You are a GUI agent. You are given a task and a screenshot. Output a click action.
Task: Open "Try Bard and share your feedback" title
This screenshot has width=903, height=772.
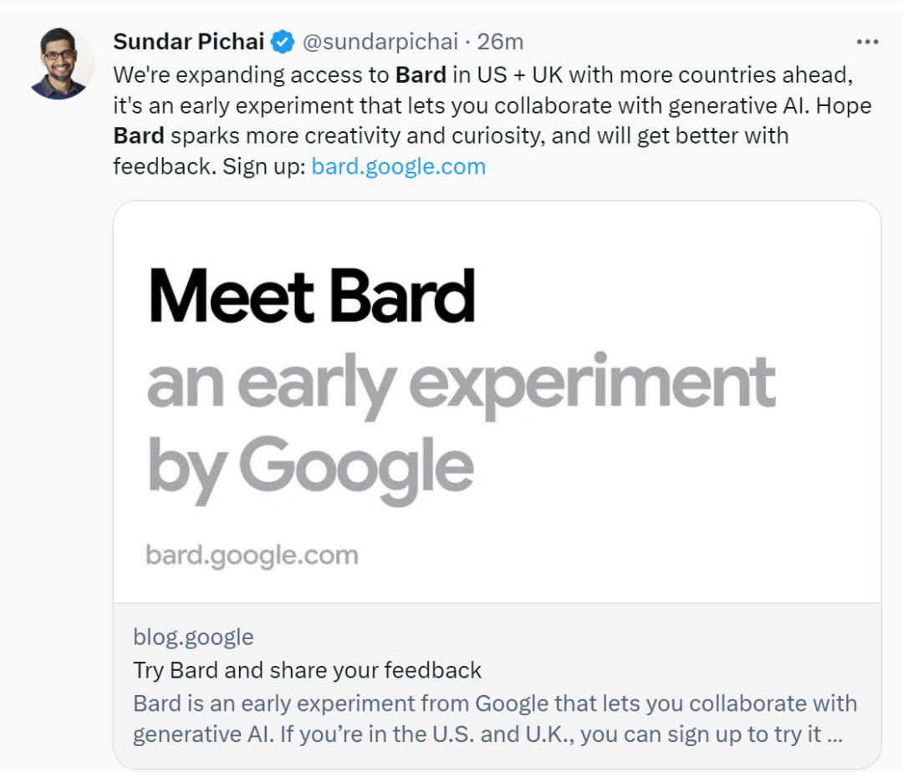click(307, 670)
